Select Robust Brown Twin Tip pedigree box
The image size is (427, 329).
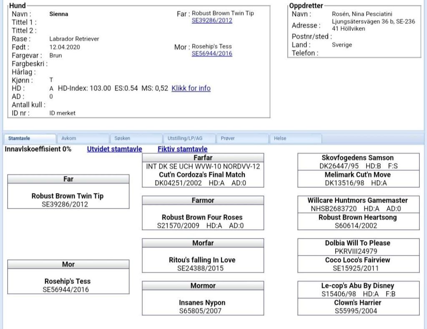click(x=68, y=196)
